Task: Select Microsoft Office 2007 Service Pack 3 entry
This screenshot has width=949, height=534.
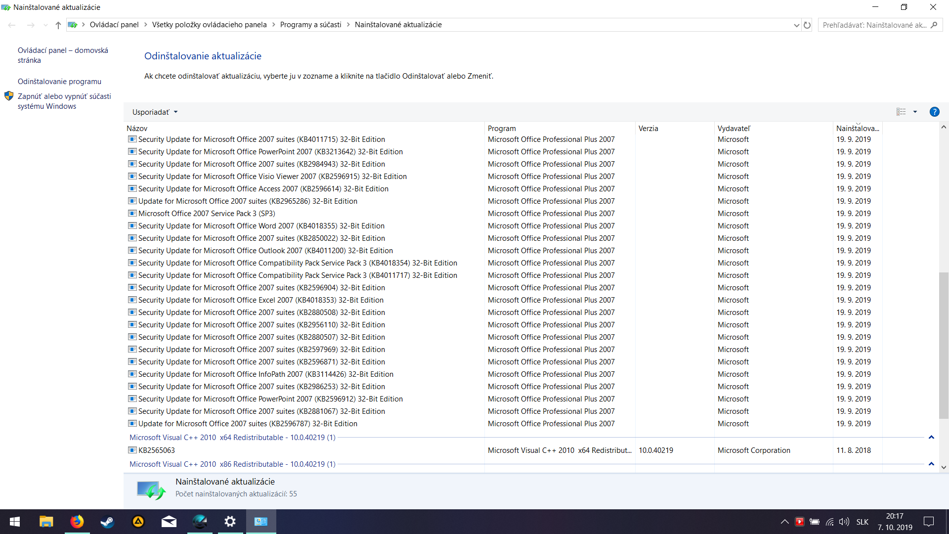Action: point(207,214)
